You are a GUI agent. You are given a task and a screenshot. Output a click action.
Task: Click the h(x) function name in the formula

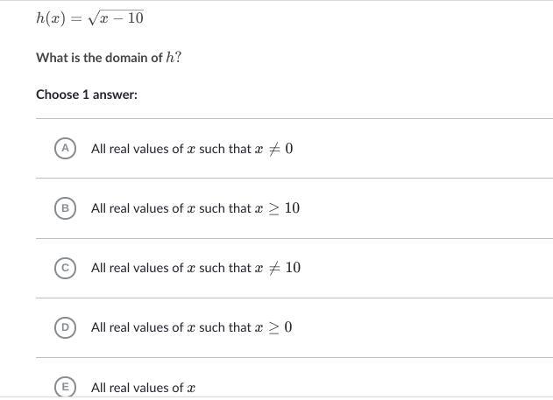51,18
